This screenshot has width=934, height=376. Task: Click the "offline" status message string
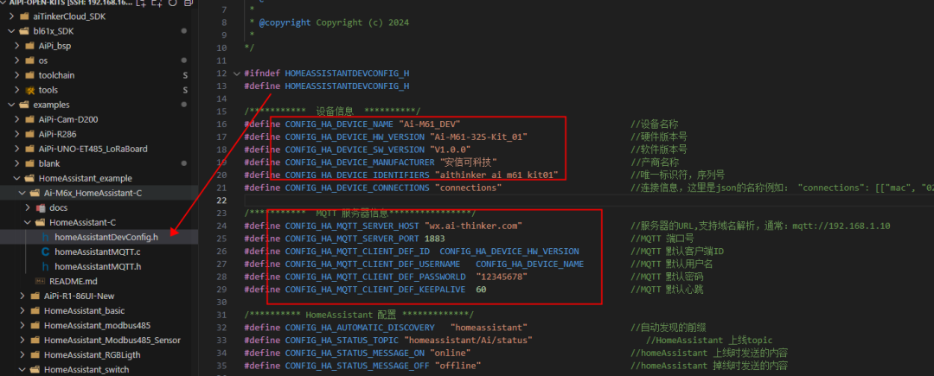(458, 366)
